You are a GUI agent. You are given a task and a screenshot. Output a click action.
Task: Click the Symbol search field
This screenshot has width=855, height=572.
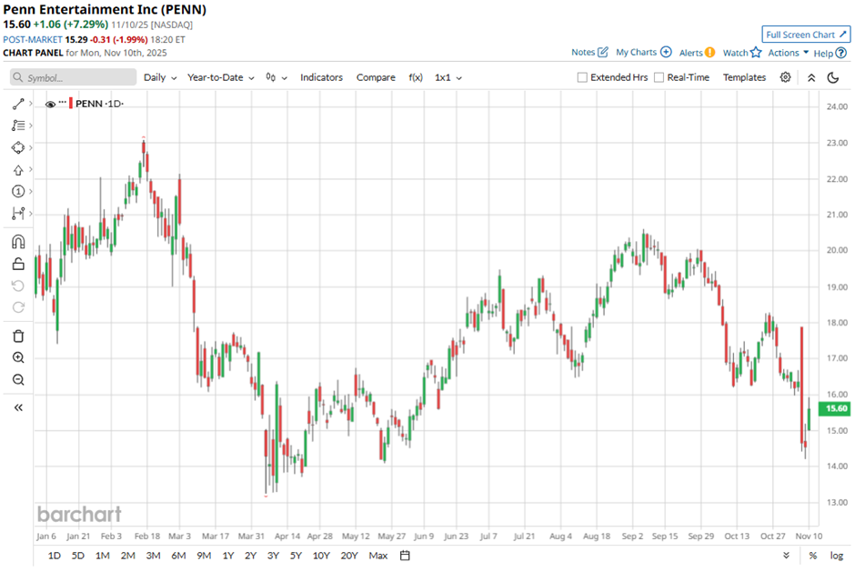pos(73,77)
